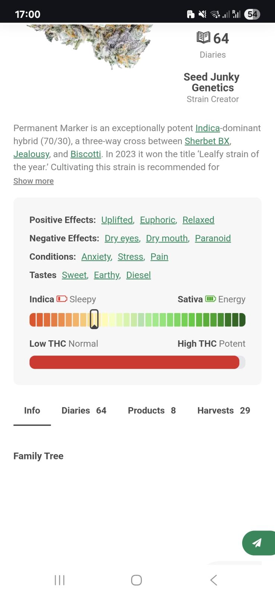
Task: Switch to the Diaries 64 tab
Action: (84, 410)
